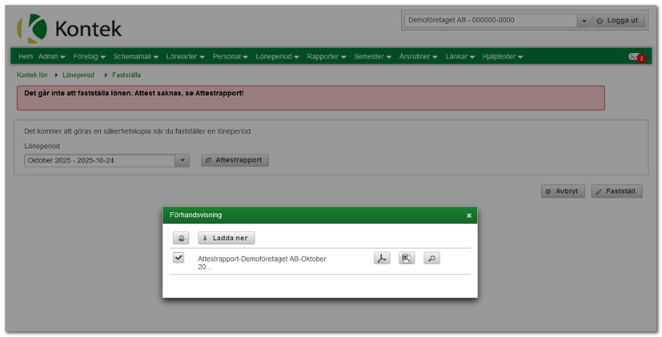Toggle the Attestrapport-Demoföretaget checkbox

[x=179, y=258]
